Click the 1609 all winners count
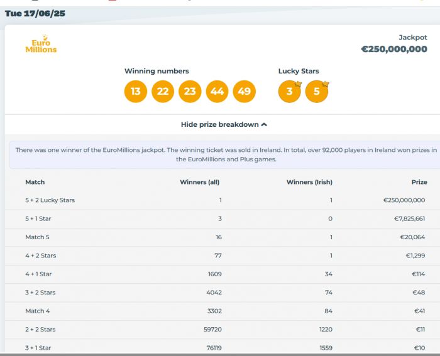The height and width of the screenshot is (356, 440). [215, 274]
